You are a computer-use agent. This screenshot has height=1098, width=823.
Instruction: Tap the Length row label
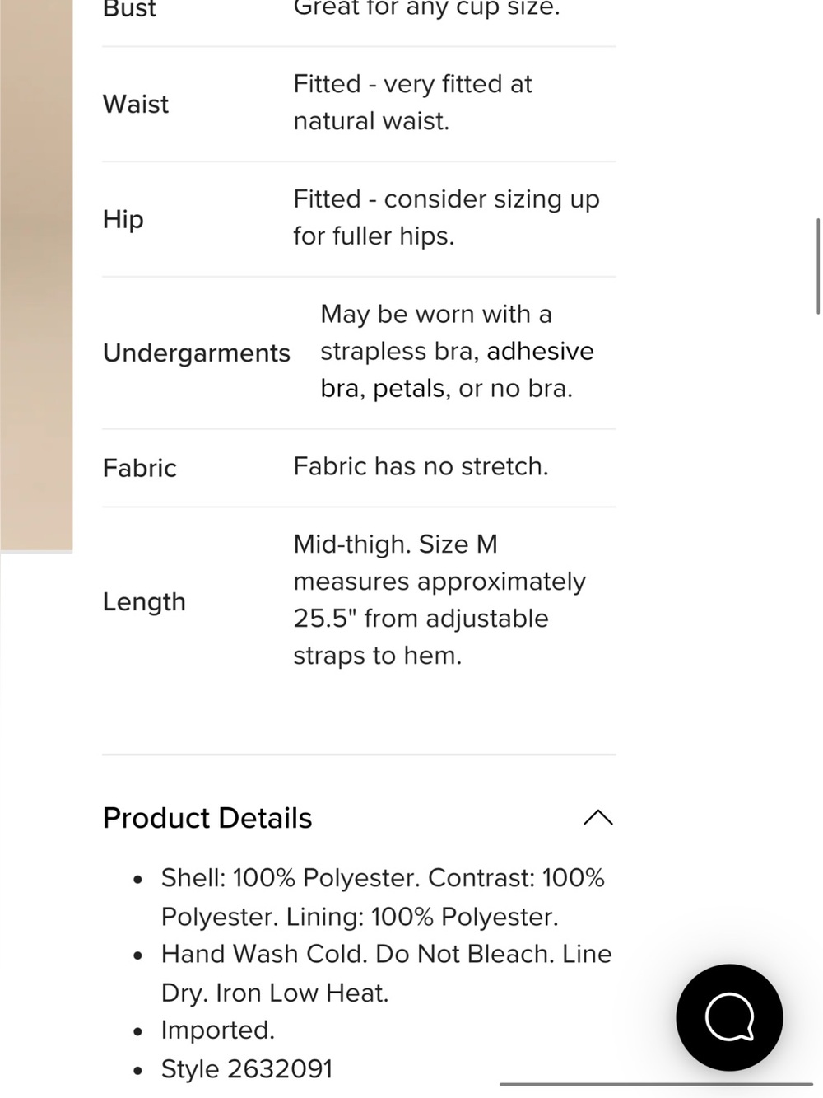[144, 602]
